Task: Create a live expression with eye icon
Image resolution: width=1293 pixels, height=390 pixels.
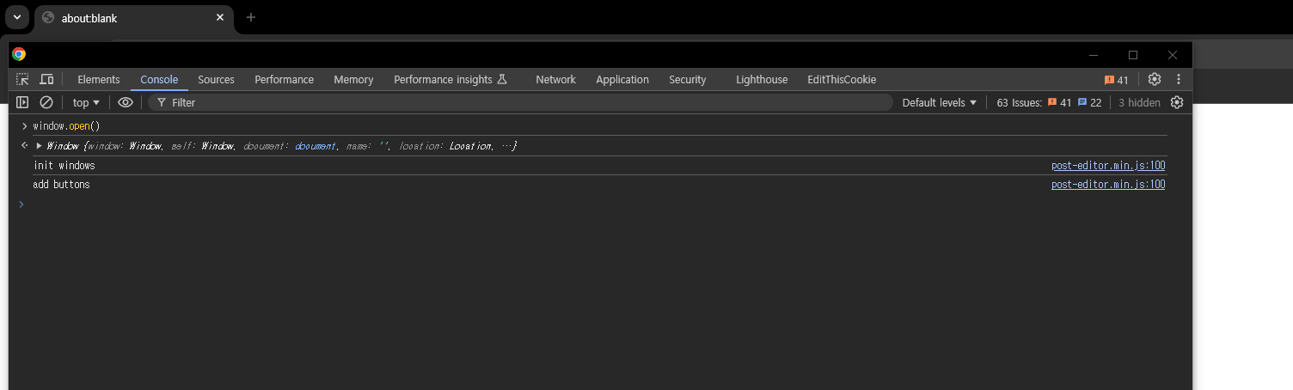Action: click(126, 102)
